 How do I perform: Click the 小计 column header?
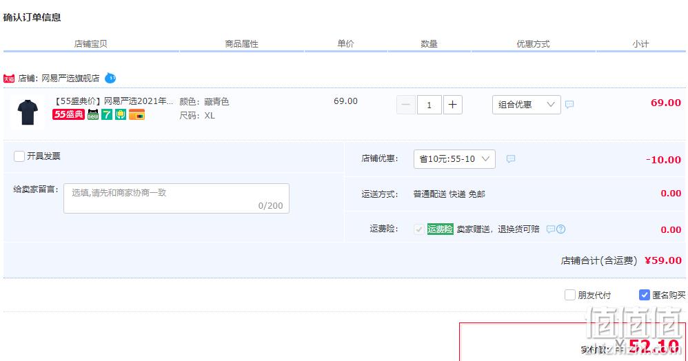point(640,44)
